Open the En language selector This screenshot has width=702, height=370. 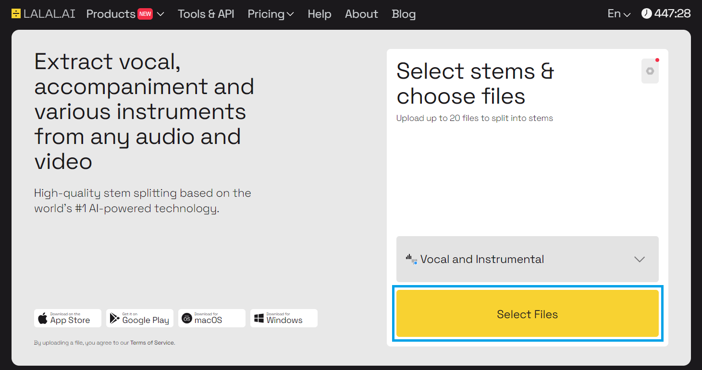(619, 13)
